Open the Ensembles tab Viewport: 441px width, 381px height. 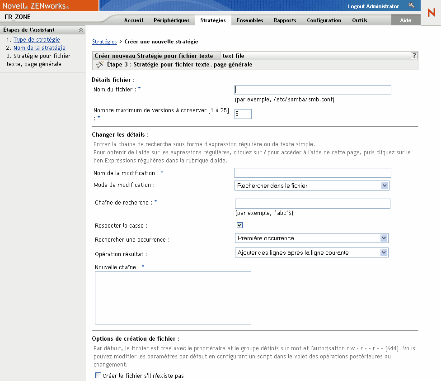pos(250,20)
